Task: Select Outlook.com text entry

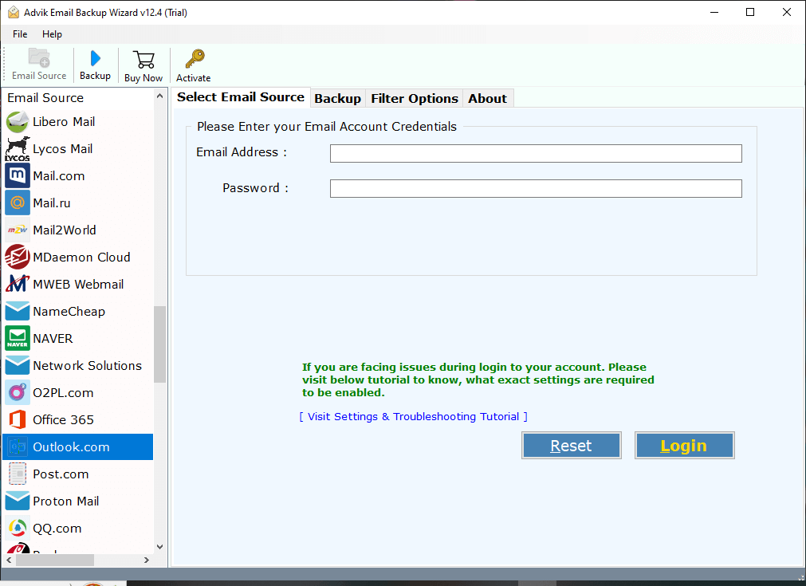Action: pos(71,446)
